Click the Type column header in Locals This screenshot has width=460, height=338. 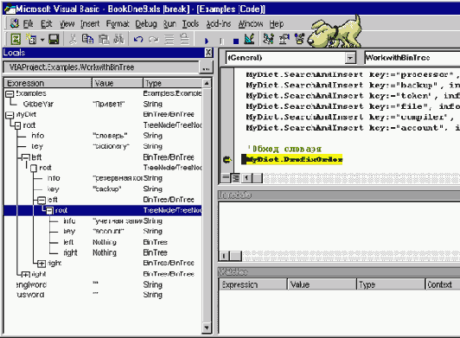pyautogui.click(x=173, y=83)
